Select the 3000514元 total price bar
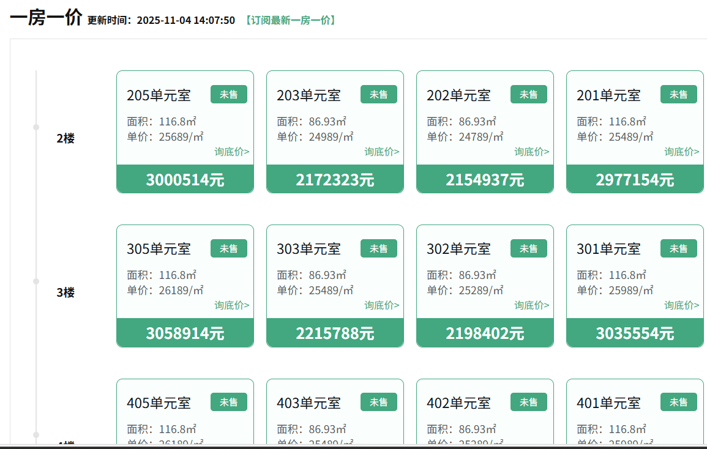The width and height of the screenshot is (707, 449). (x=185, y=179)
